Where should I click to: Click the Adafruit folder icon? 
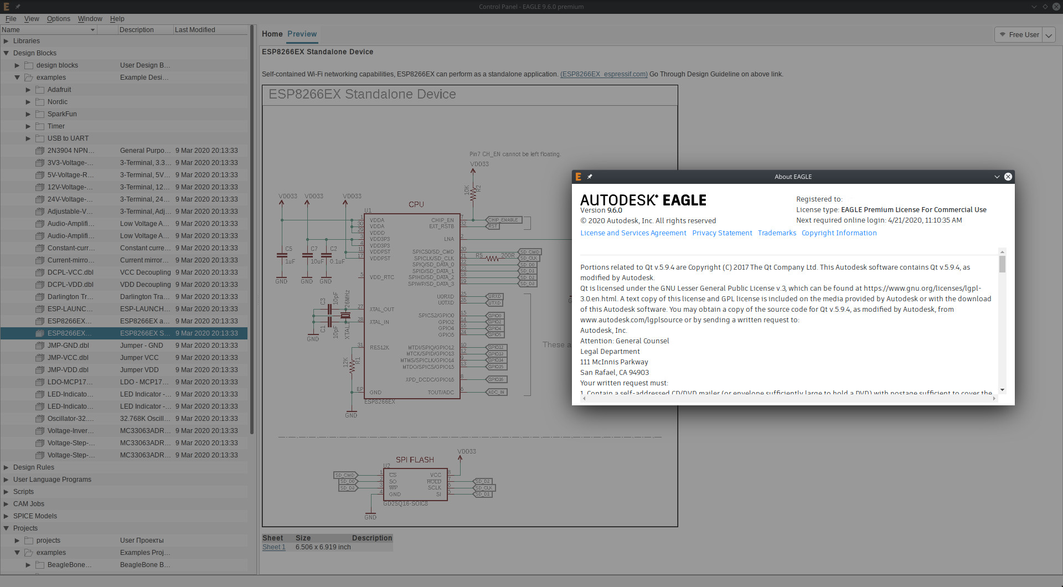(x=40, y=90)
